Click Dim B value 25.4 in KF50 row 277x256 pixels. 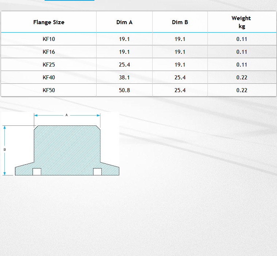point(180,90)
